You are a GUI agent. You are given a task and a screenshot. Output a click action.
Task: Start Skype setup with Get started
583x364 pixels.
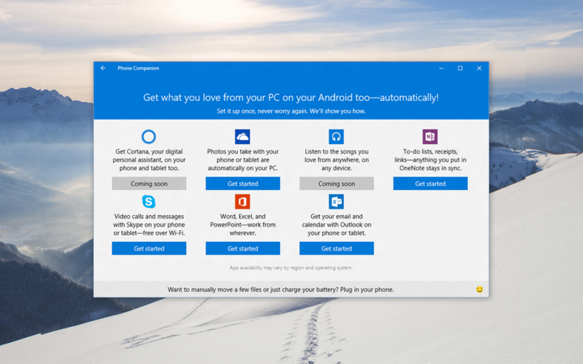pos(149,248)
